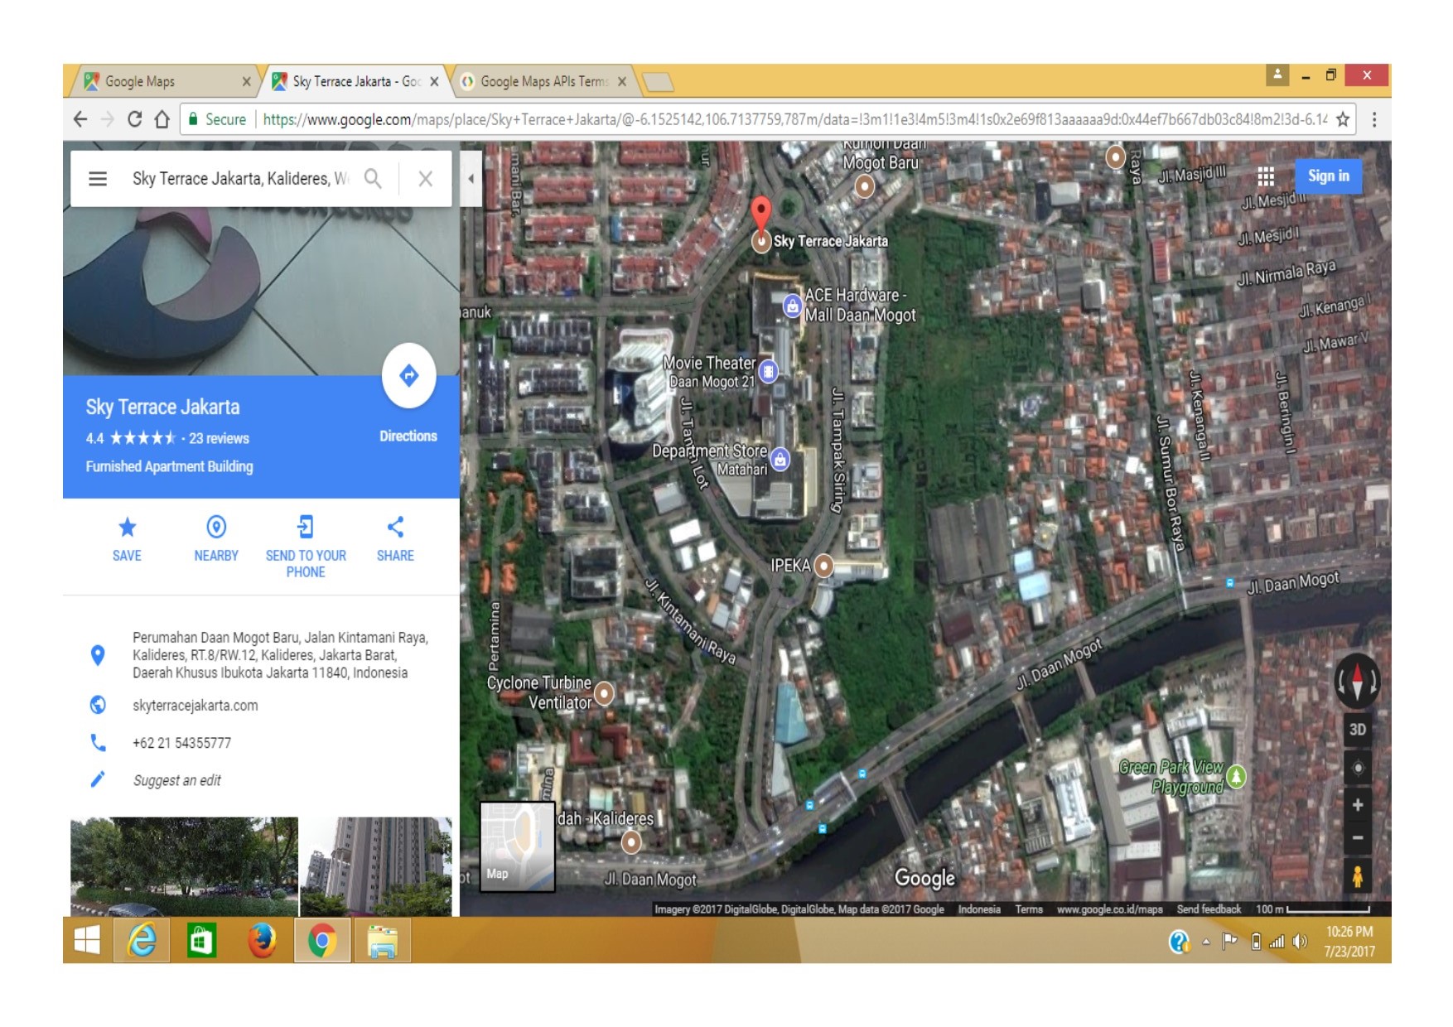Switch to Map view layer thumbnail
The image size is (1453, 1027).
tap(517, 846)
